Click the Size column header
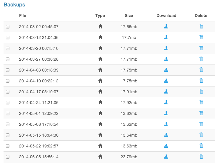The width and height of the screenshot is (217, 163). pyautogui.click(x=129, y=16)
